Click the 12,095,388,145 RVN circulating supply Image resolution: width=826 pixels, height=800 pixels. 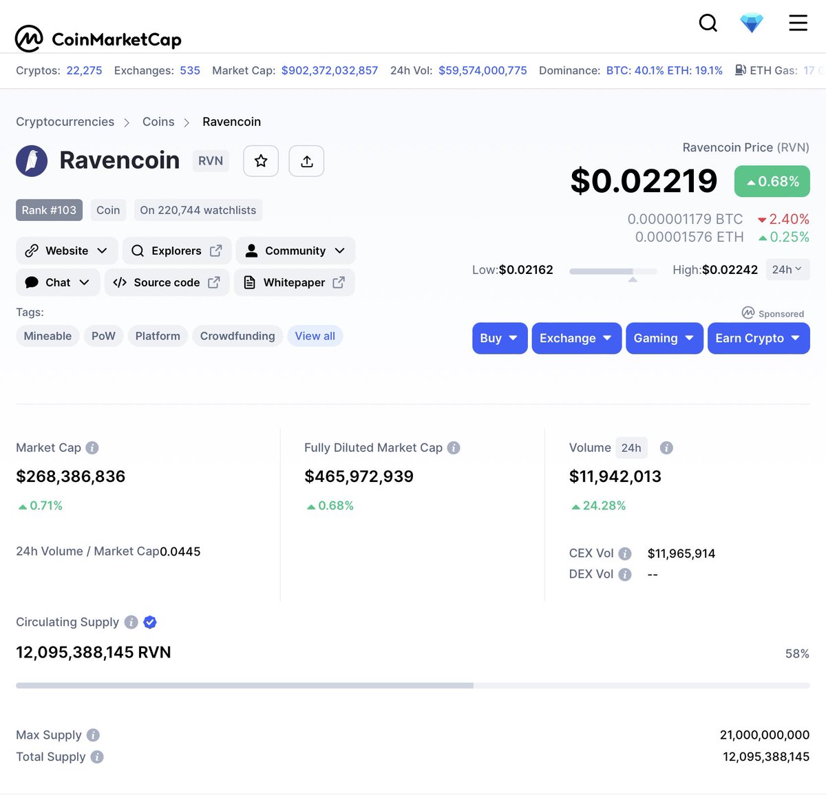pos(94,652)
